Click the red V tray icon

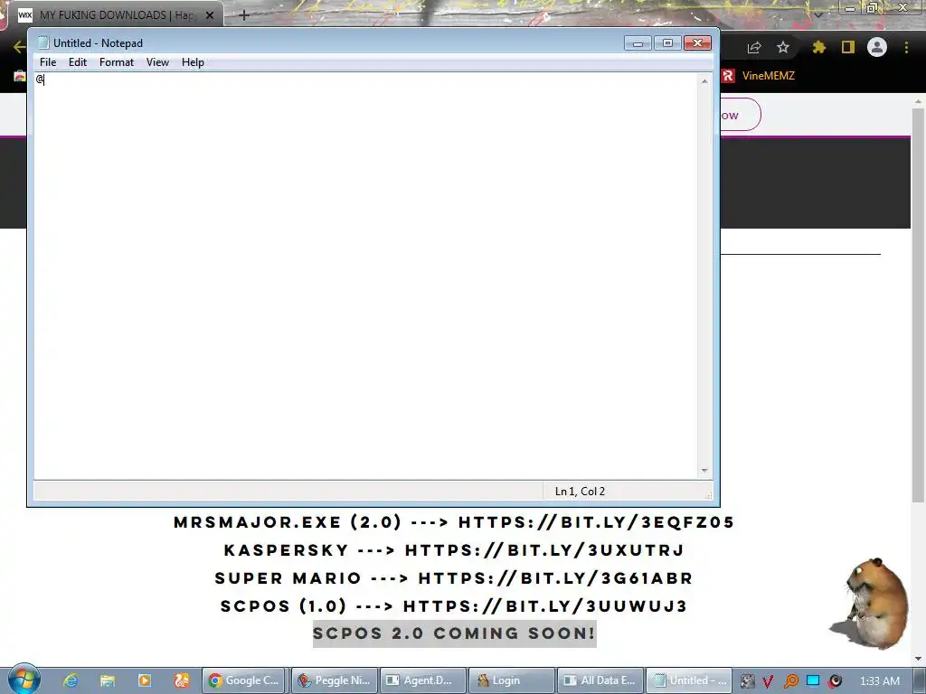[768, 681]
